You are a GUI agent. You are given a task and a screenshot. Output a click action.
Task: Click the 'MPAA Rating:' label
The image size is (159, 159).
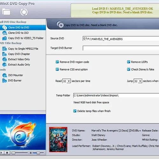coord(150,140)
